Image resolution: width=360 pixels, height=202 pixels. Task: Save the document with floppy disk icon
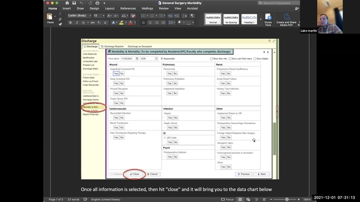click(74, 3)
